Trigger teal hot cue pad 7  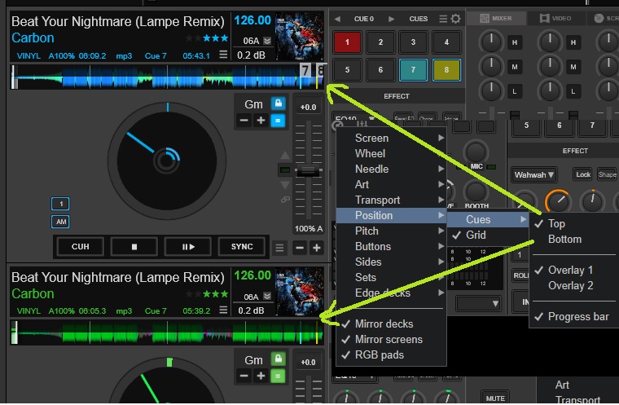tap(413, 70)
